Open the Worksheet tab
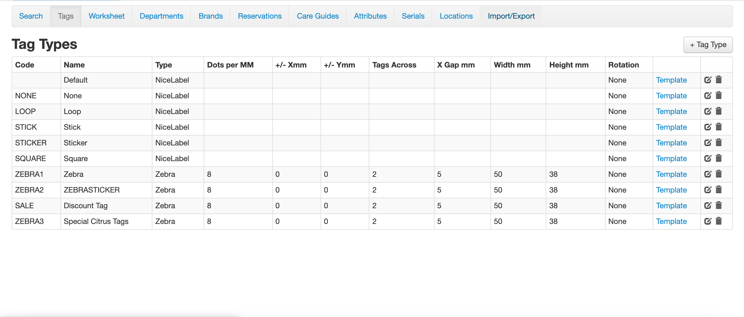This screenshot has width=744, height=317. (x=106, y=16)
